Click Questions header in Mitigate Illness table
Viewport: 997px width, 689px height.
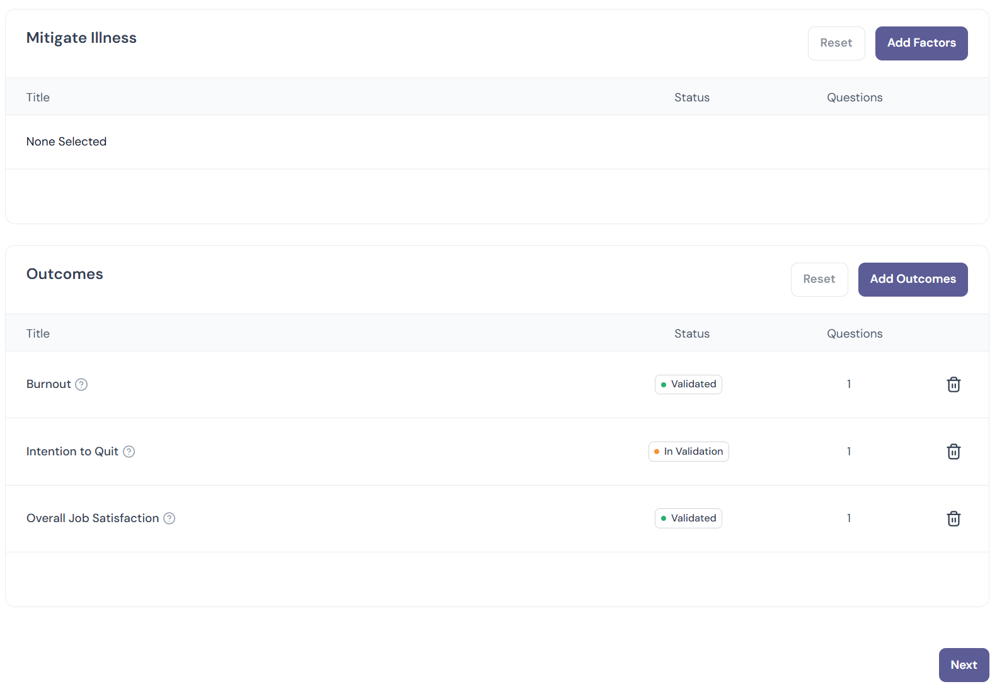pos(855,98)
